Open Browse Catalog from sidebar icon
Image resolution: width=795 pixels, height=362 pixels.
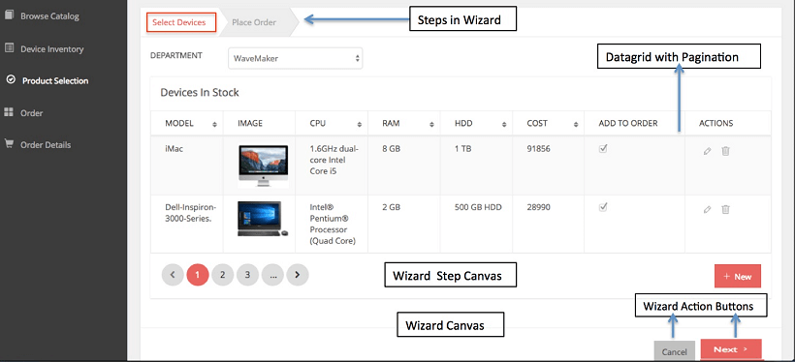9,15
